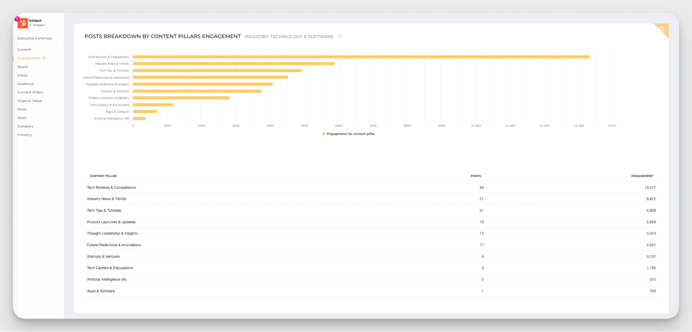Switch to the Reels section
Screen dimensions: 692x332
coord(22,117)
